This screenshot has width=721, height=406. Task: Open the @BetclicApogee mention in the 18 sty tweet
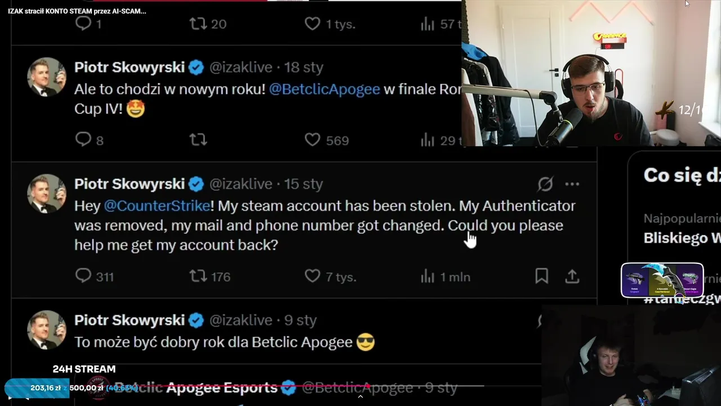[324, 89]
